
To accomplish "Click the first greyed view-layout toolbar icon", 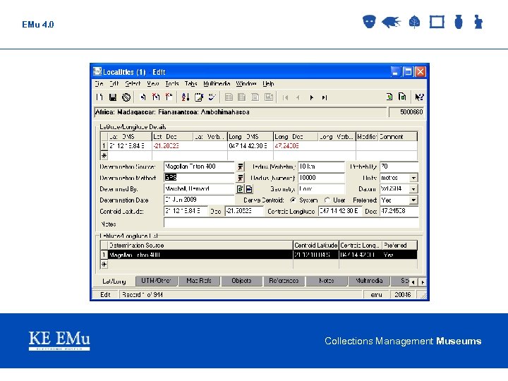I will coord(229,97).
